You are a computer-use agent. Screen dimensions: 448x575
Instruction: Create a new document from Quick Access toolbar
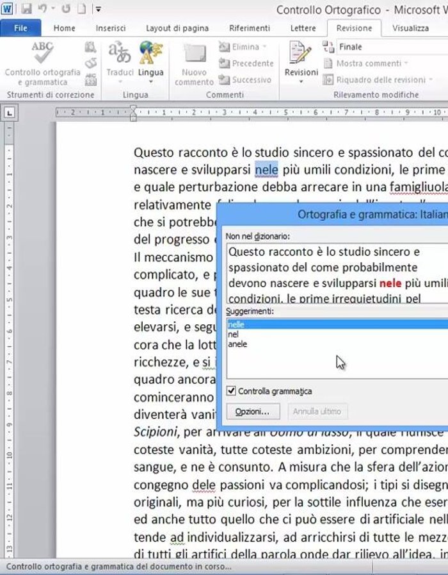pos(82,8)
